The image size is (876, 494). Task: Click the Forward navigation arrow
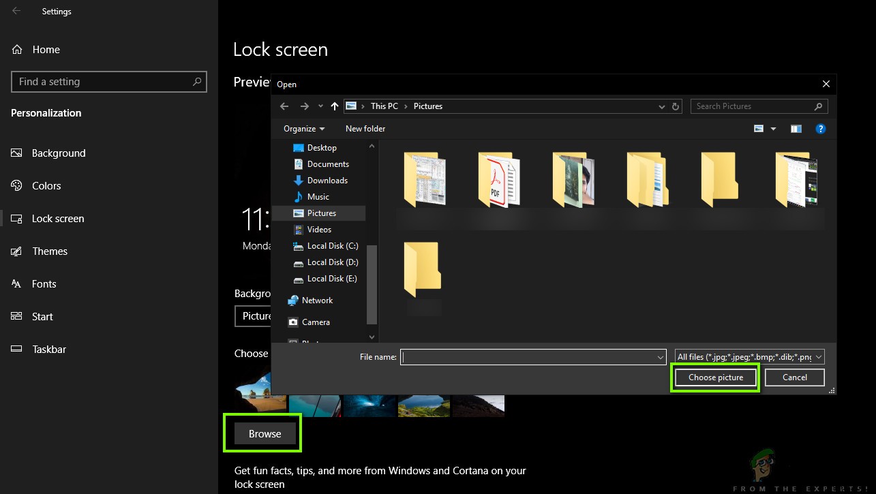[x=304, y=106]
